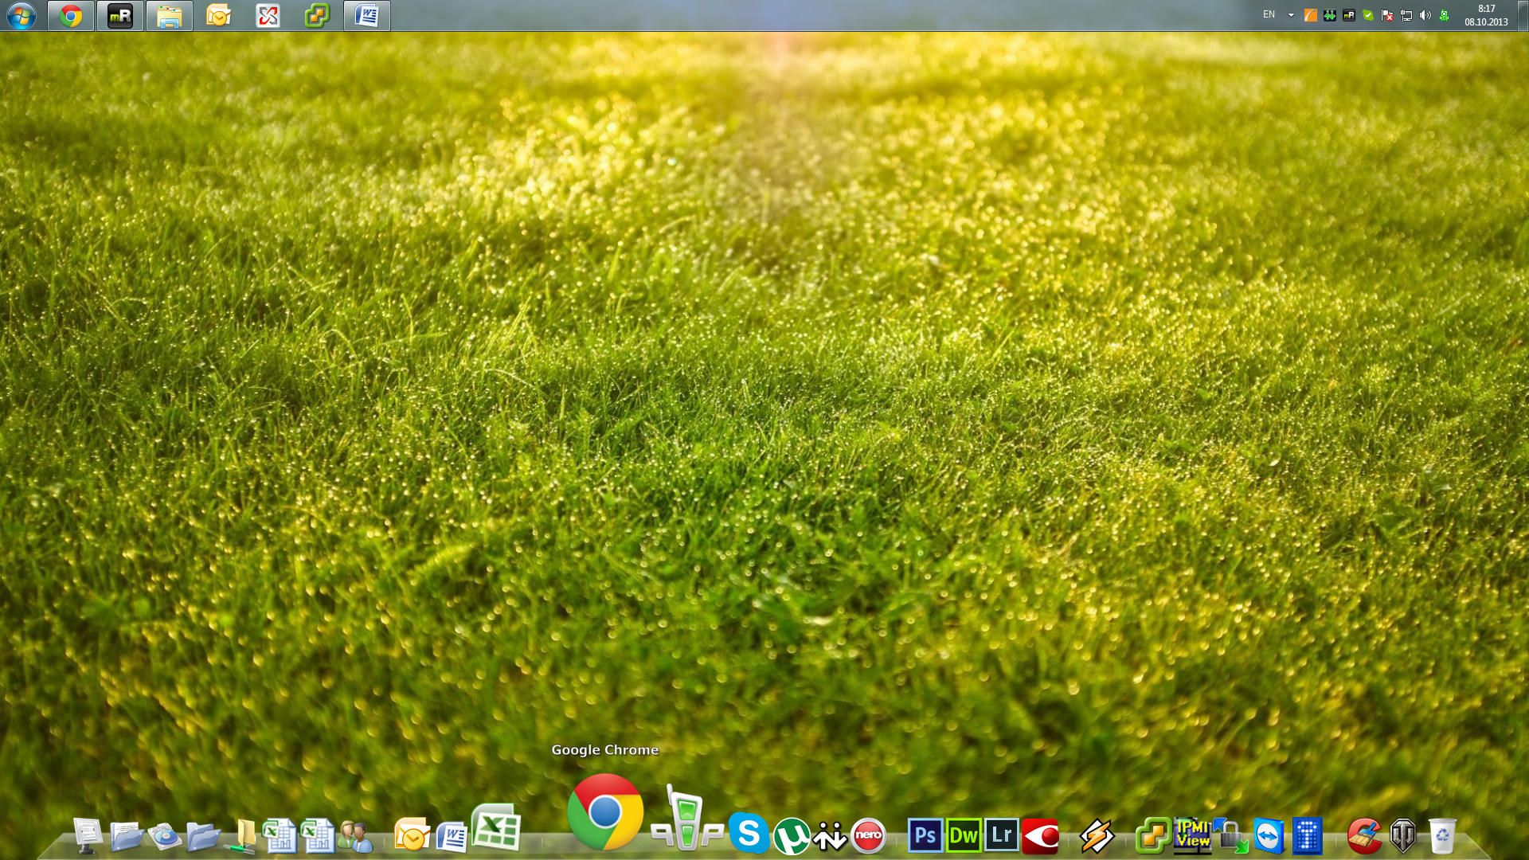Viewport: 1529px width, 860px height.
Task: Open the network connection tray icon
Action: (x=1406, y=15)
